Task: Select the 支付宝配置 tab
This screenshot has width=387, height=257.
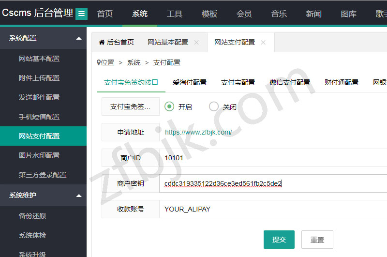Action: point(238,82)
